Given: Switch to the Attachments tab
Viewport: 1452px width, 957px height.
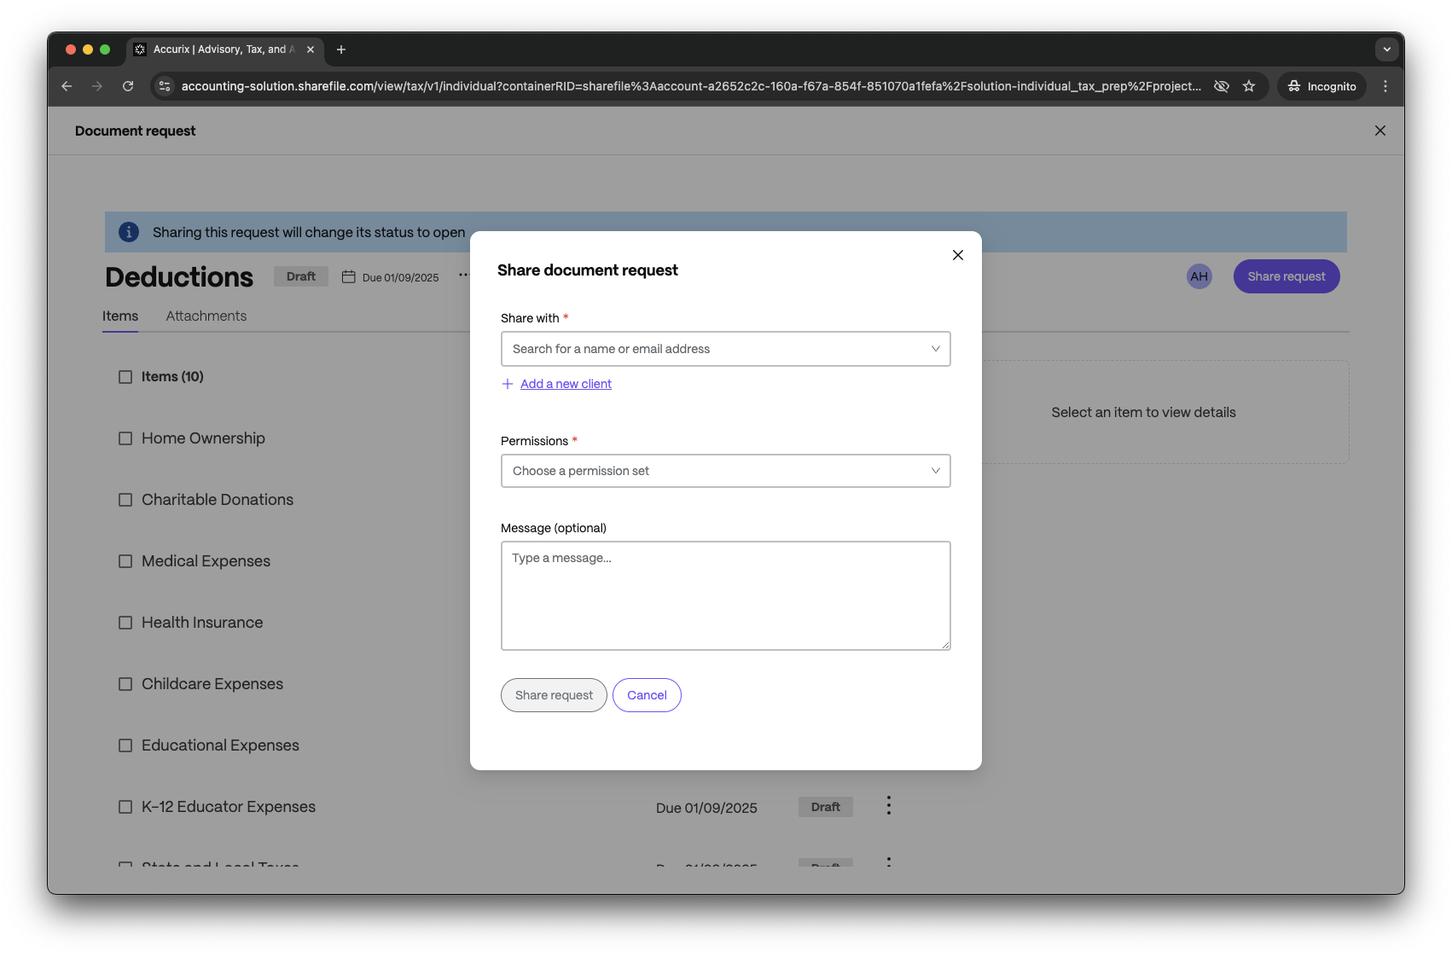Looking at the screenshot, I should [x=206, y=316].
